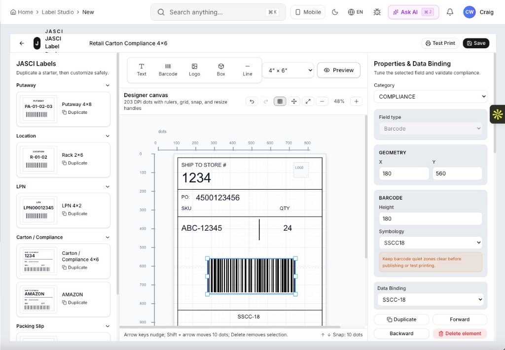
Task: Collapse the LPN section
Action: pyautogui.click(x=108, y=186)
